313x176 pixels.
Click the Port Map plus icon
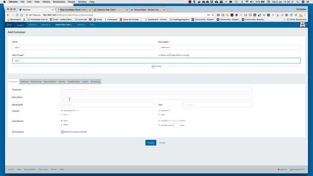[x=153, y=66]
